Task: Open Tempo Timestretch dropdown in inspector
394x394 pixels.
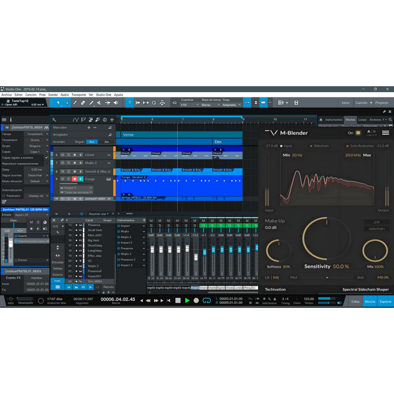Action: click(x=36, y=134)
